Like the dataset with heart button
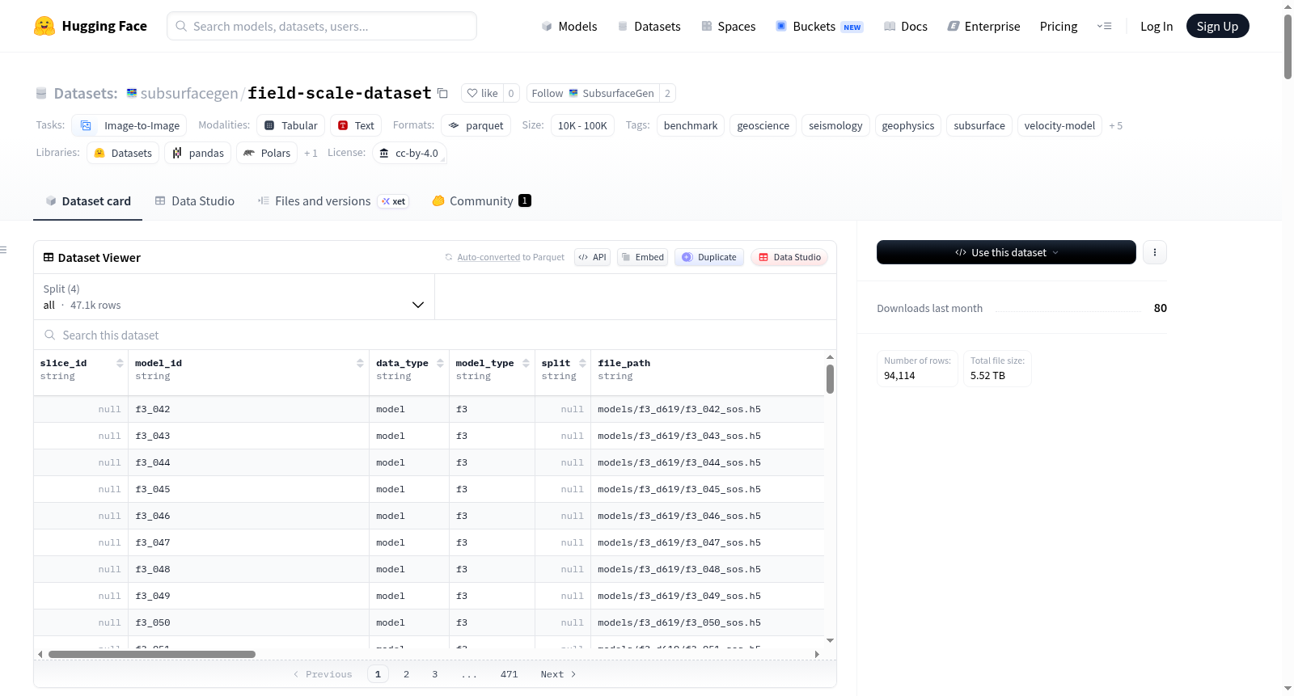 point(482,93)
